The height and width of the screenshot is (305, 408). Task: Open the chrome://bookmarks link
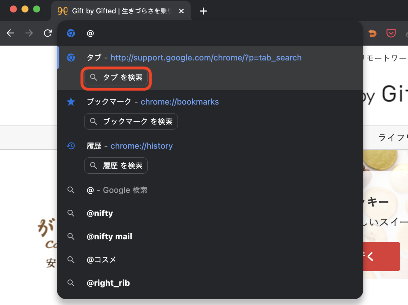(180, 102)
